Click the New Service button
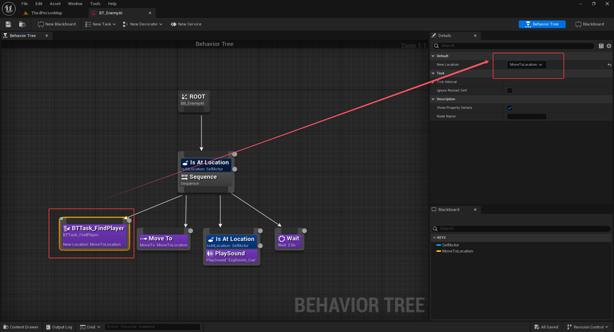 pyautogui.click(x=186, y=24)
